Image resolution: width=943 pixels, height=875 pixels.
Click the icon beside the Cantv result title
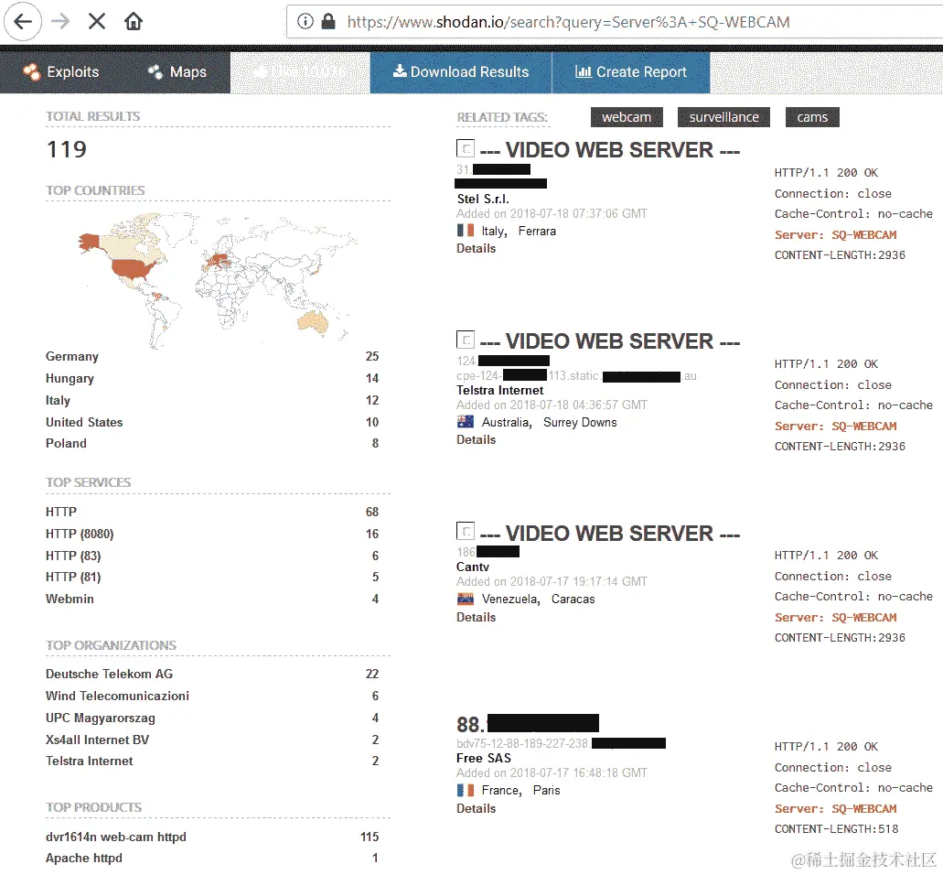(x=466, y=531)
